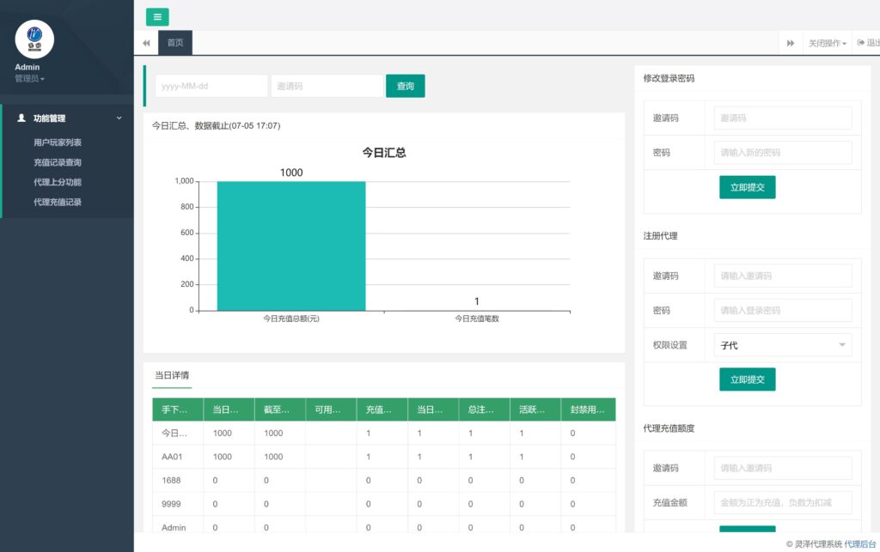The image size is (880, 552).
Task: Select the 代理上分功能 sidebar item
Action: point(58,182)
